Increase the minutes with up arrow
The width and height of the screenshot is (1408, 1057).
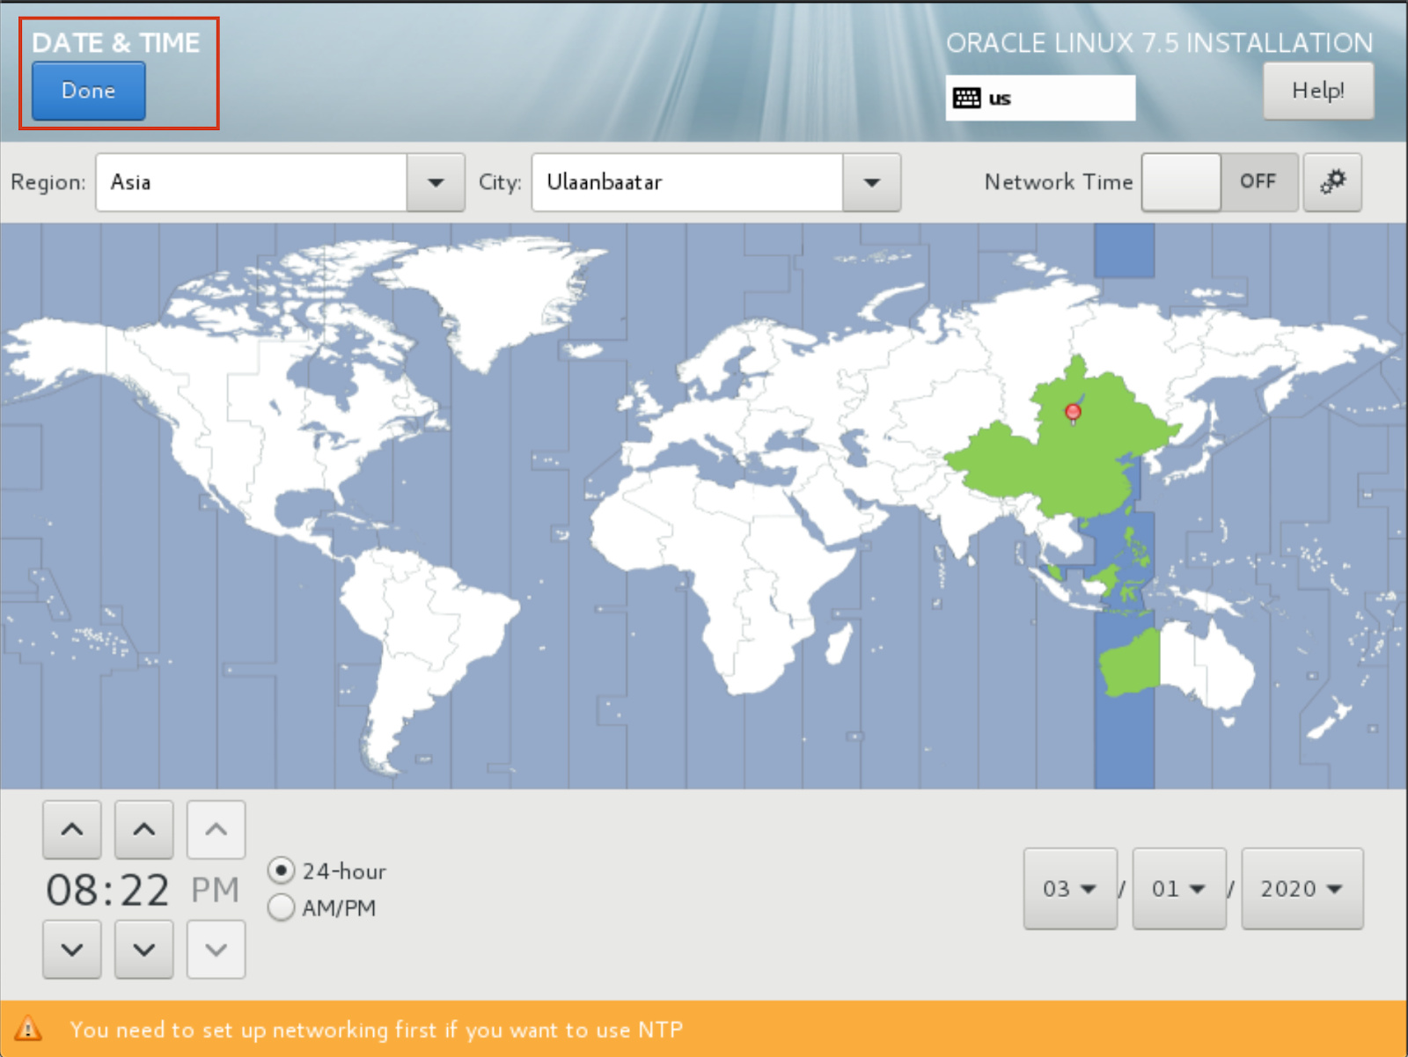click(144, 829)
